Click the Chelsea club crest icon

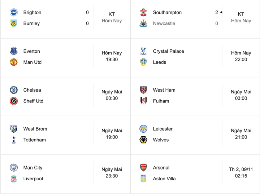[14, 90]
